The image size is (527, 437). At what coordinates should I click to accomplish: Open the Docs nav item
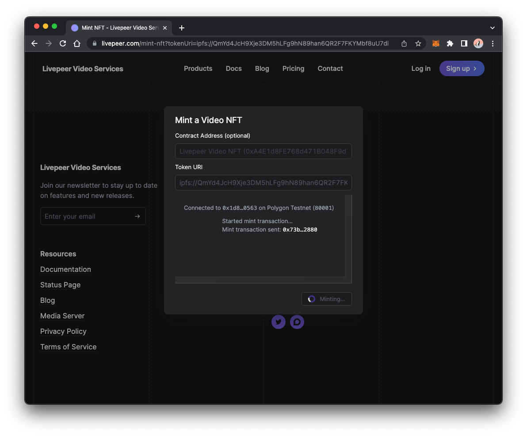point(233,68)
